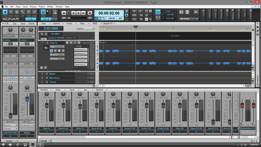The width and height of the screenshot is (261, 147).
Task: Click the Drum (3) strip volume fader
Action: [80, 106]
